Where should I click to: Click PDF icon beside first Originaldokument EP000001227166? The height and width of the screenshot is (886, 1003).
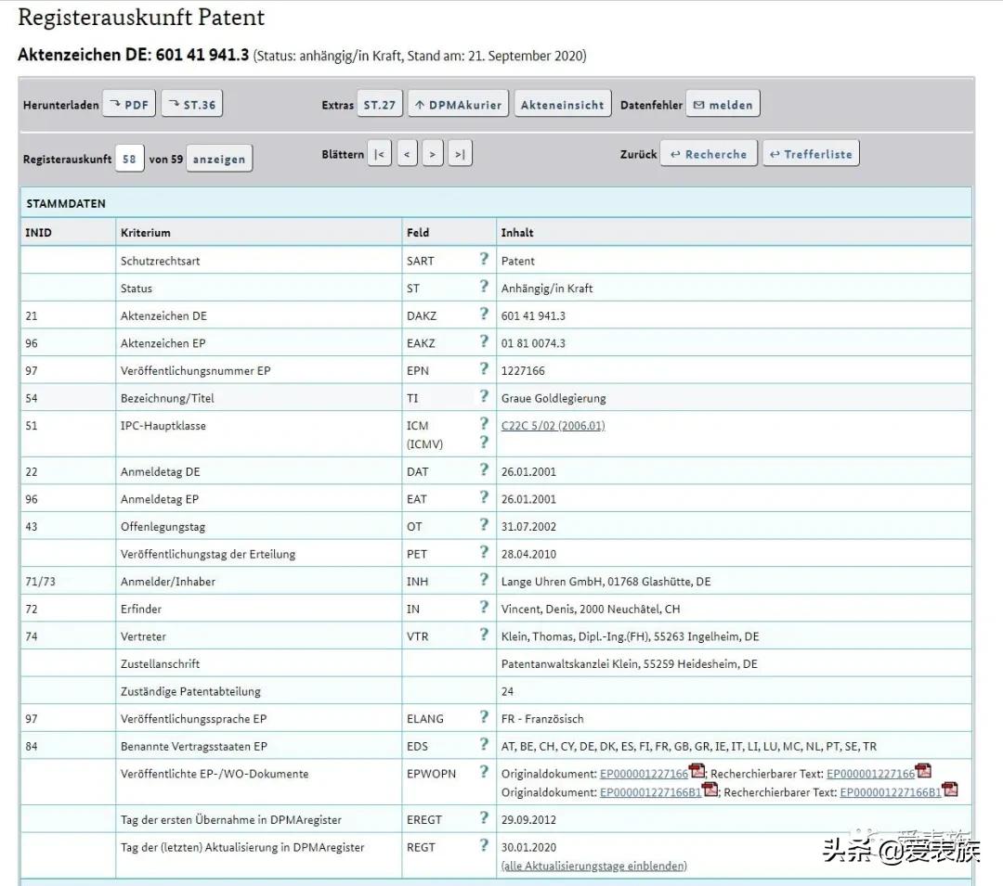coord(697,771)
